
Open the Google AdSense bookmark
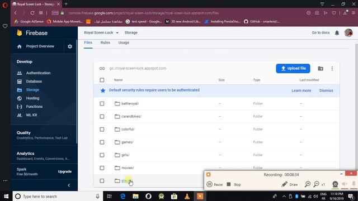point(29,21)
